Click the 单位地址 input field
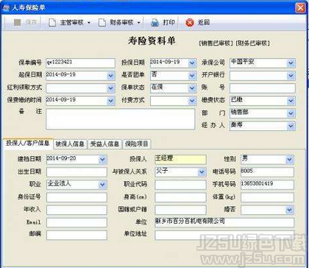 224,235
